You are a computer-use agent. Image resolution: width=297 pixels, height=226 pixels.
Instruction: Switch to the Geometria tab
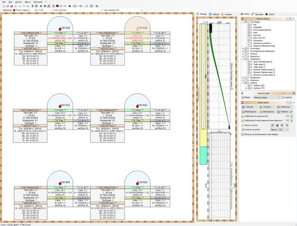(259, 15)
